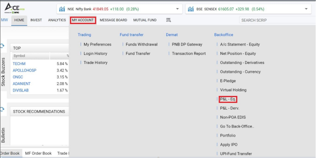Click the DIVISLAB symbol

(21, 90)
